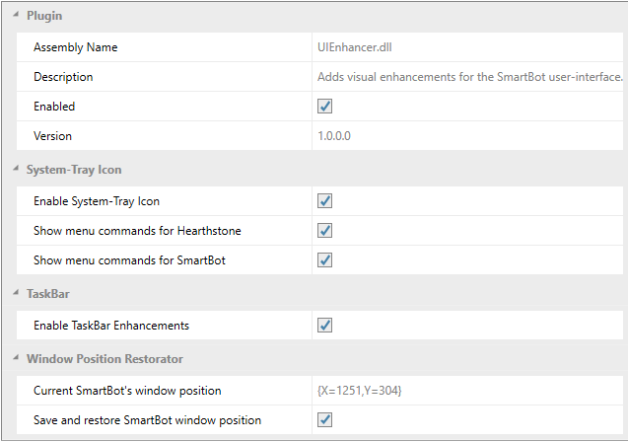Uncheck Enable System-Tray Icon checkbox
Image resolution: width=628 pixels, height=442 pixels.
point(324,201)
